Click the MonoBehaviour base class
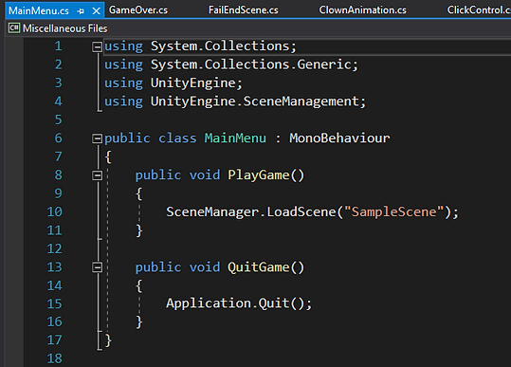The image size is (511, 367). 339,138
